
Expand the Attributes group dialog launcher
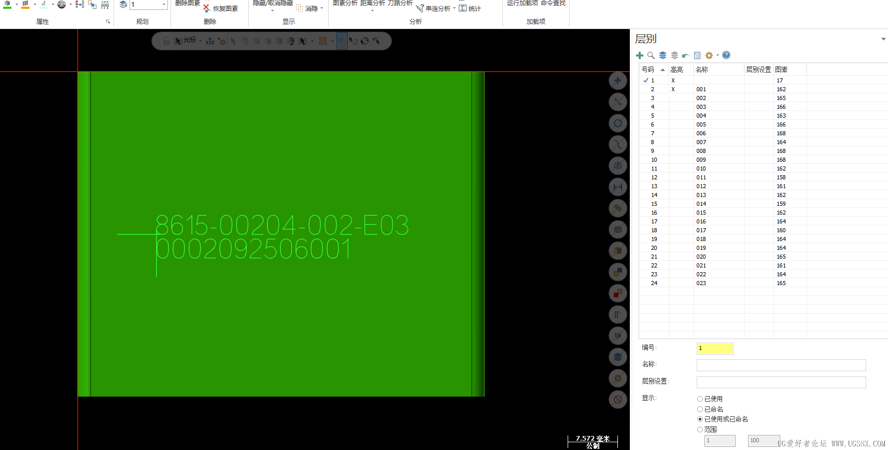click(108, 22)
